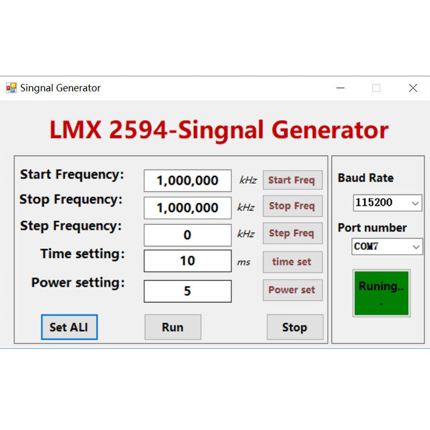This screenshot has width=430, height=430.
Task: Click into the Step Frequency field
Action: coord(188,235)
